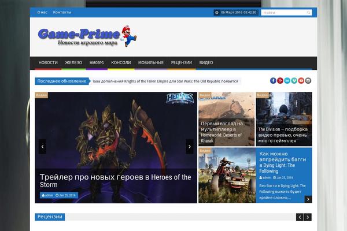Image resolution: width=347 pixels, height=231 pixels.
Task: Click the Рецензии section heading
Action: click(50, 217)
